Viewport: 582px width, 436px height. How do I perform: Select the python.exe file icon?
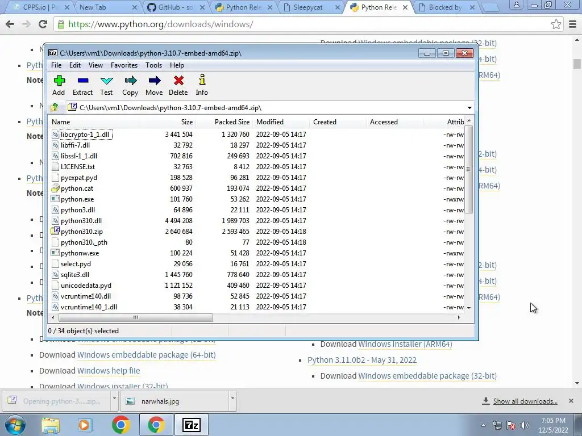[x=55, y=199]
